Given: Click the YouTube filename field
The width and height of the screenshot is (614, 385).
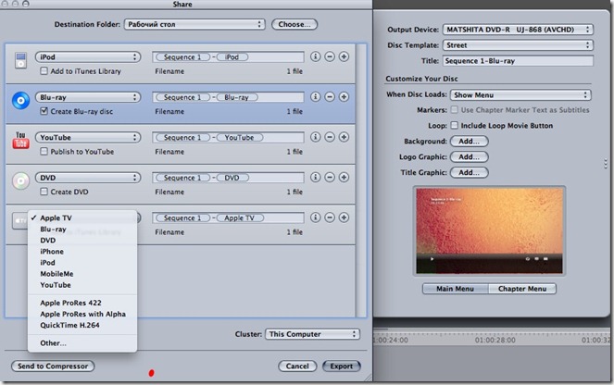Looking at the screenshot, I should click(228, 137).
